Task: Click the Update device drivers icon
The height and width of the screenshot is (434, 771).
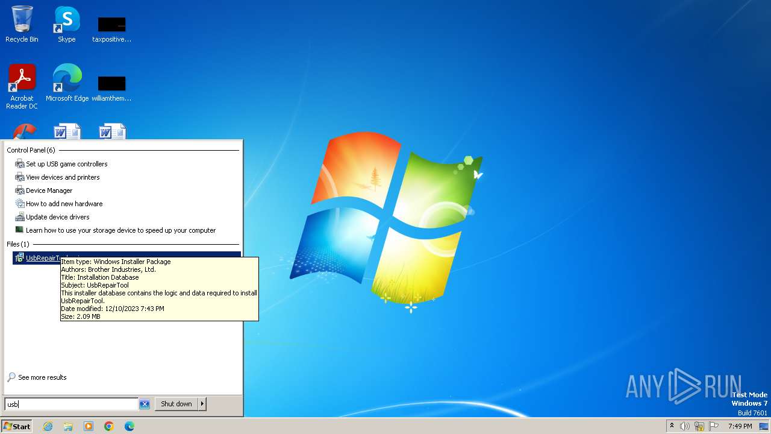Action: pos(20,217)
